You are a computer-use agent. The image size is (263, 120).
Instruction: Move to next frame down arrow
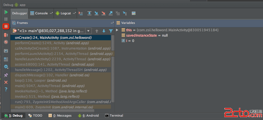104,31
